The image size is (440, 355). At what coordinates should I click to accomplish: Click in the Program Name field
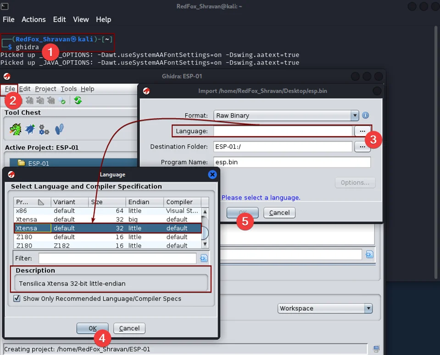(292, 162)
